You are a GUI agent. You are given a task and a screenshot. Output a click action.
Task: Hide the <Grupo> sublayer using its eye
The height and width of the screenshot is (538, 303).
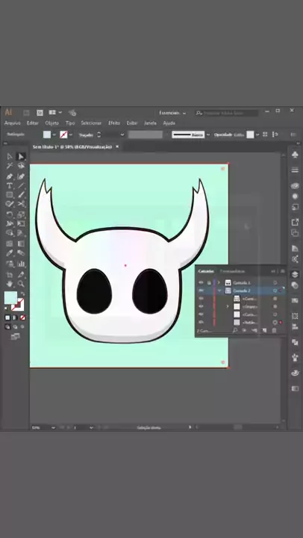click(201, 306)
